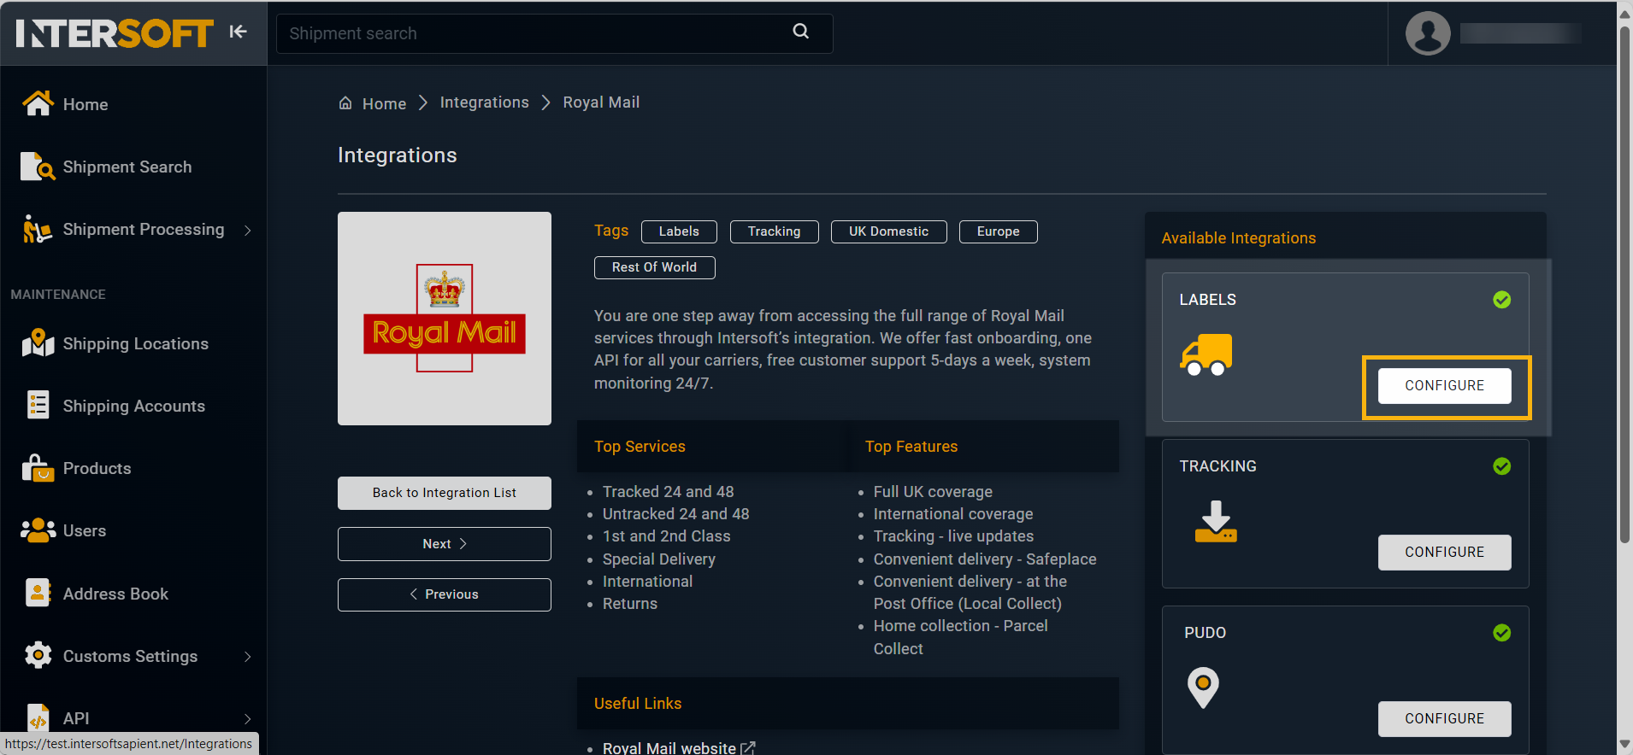
Task: Click the green check on Labels card
Action: 1501,300
